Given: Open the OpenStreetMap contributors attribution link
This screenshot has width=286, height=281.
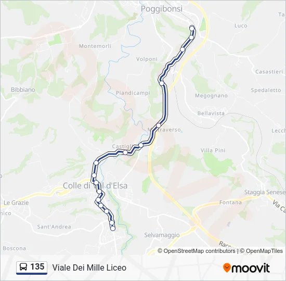Looking at the screenshot, I should point(197,251).
